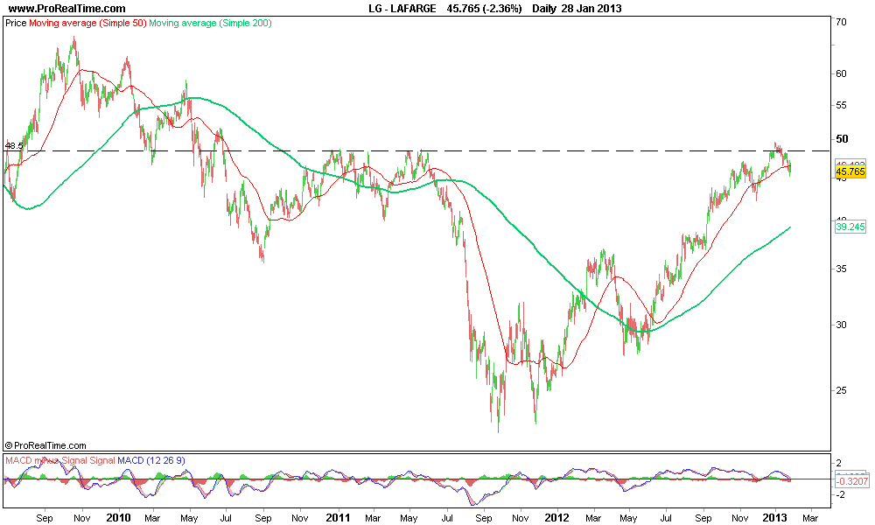Viewport: 875px width, 525px height.
Task: Click the 50 price axis value
Action: point(842,139)
